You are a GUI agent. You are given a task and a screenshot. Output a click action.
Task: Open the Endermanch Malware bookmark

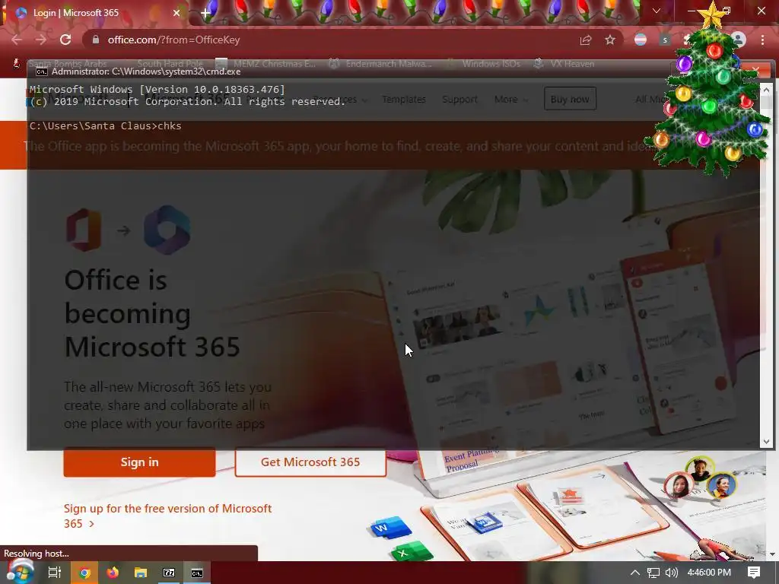(381, 64)
